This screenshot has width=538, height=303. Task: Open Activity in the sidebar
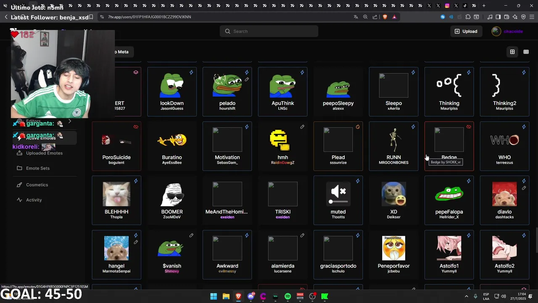pyautogui.click(x=34, y=200)
